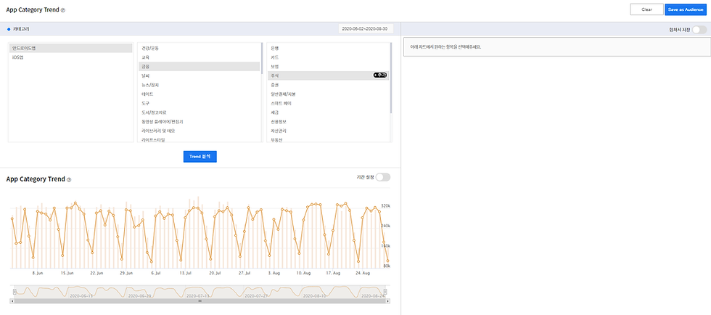Click the 320k axis value
Screen dimensions: 711x315
click(386, 205)
